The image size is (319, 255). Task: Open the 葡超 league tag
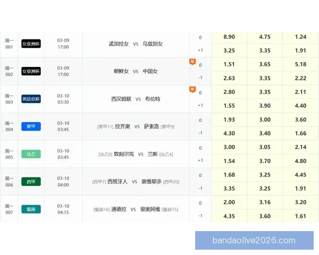click(x=31, y=209)
